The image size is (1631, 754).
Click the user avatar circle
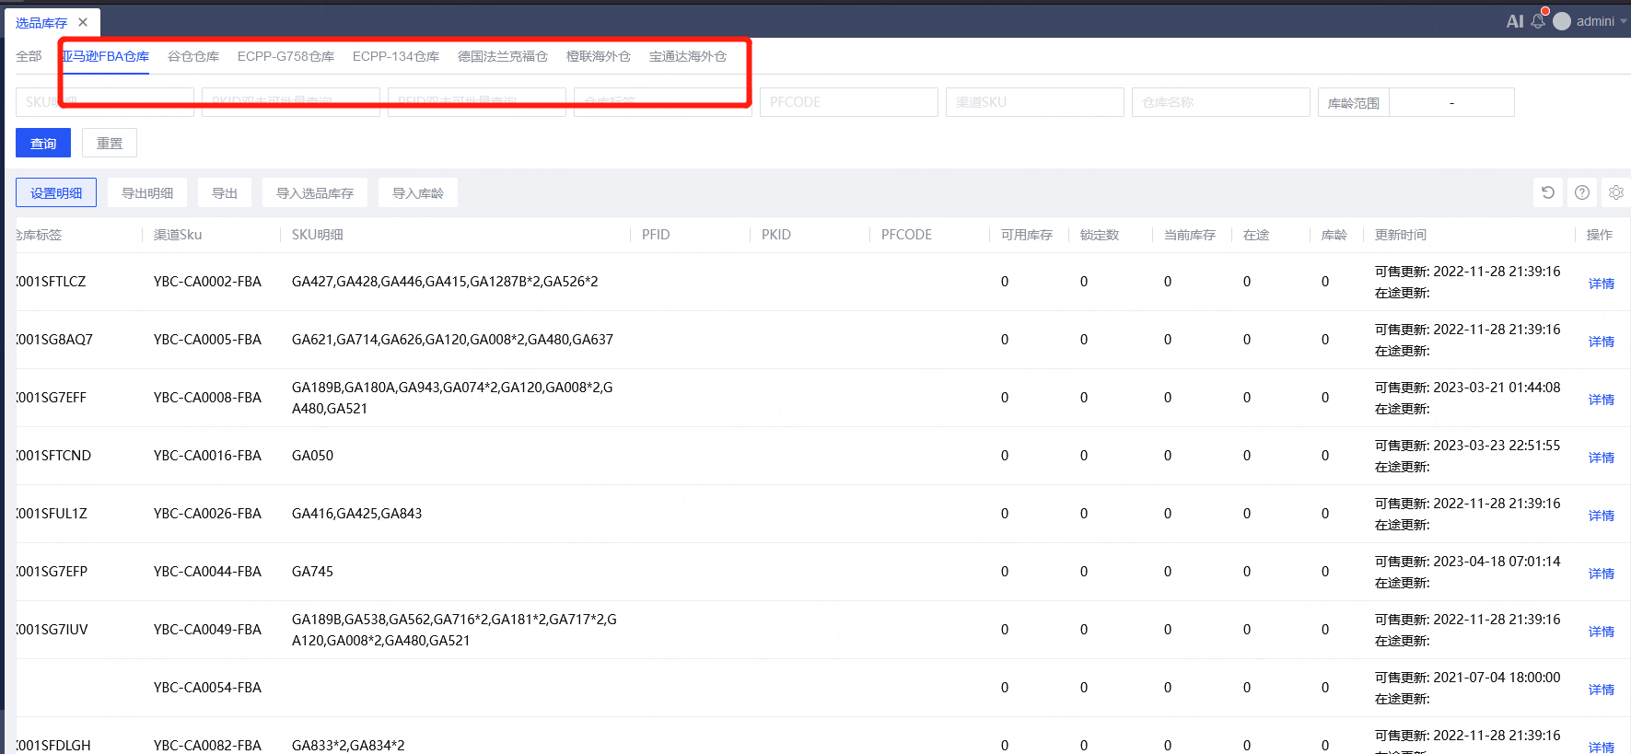point(1562,21)
